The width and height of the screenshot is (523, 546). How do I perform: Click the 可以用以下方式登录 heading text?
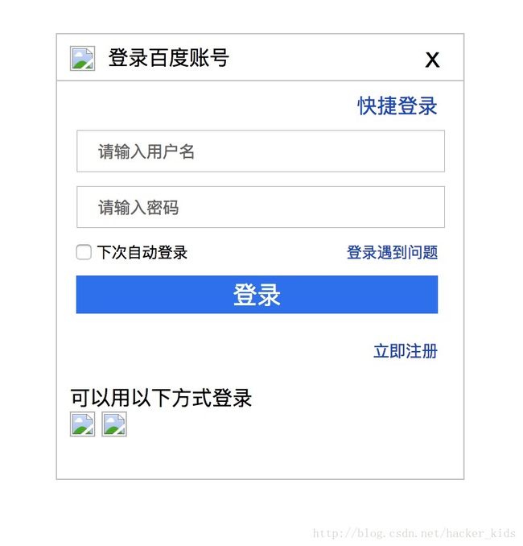161,398
